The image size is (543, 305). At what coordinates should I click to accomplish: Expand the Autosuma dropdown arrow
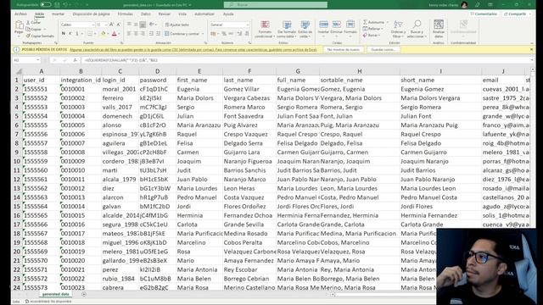coord(387,22)
